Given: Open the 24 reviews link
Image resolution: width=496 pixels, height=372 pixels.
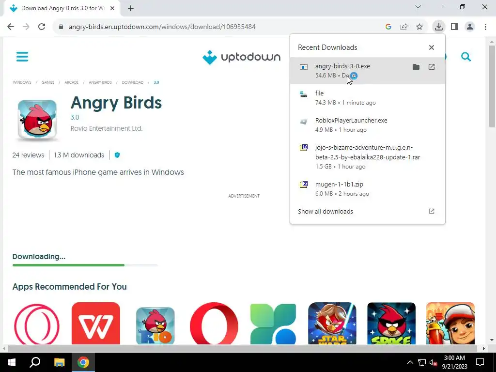Looking at the screenshot, I should coord(28,155).
